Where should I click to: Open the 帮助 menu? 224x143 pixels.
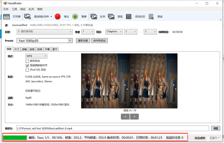click(40, 9)
